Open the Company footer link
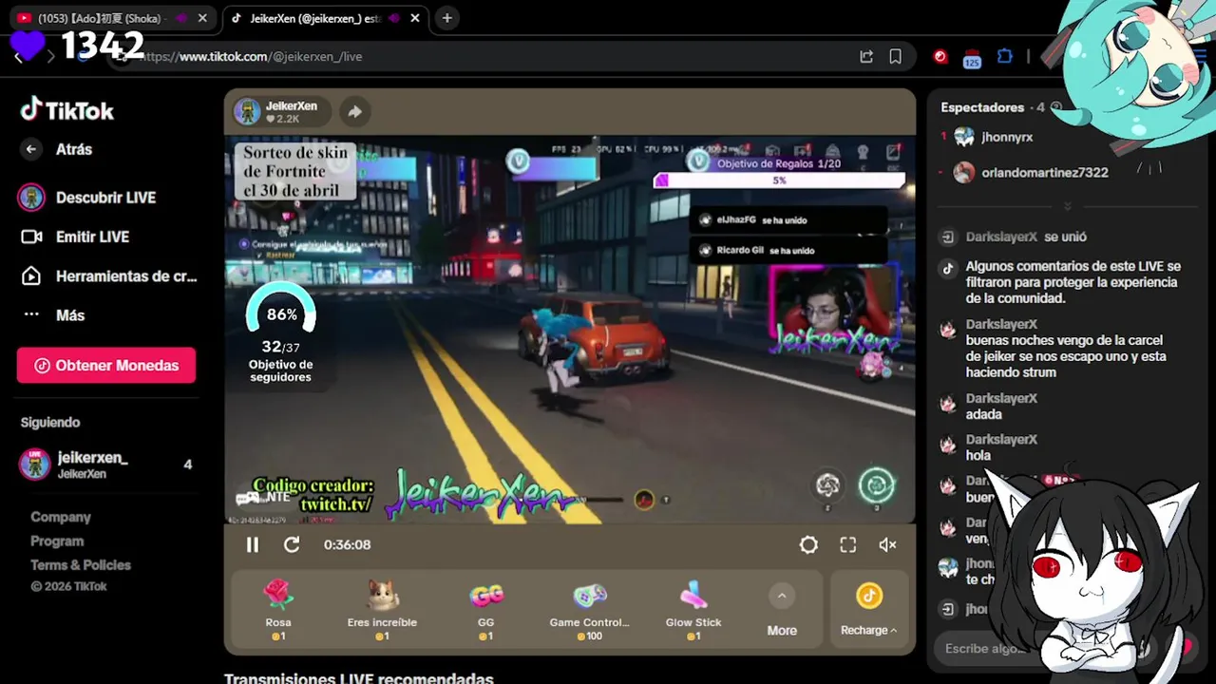This screenshot has height=684, width=1216. [x=61, y=517]
